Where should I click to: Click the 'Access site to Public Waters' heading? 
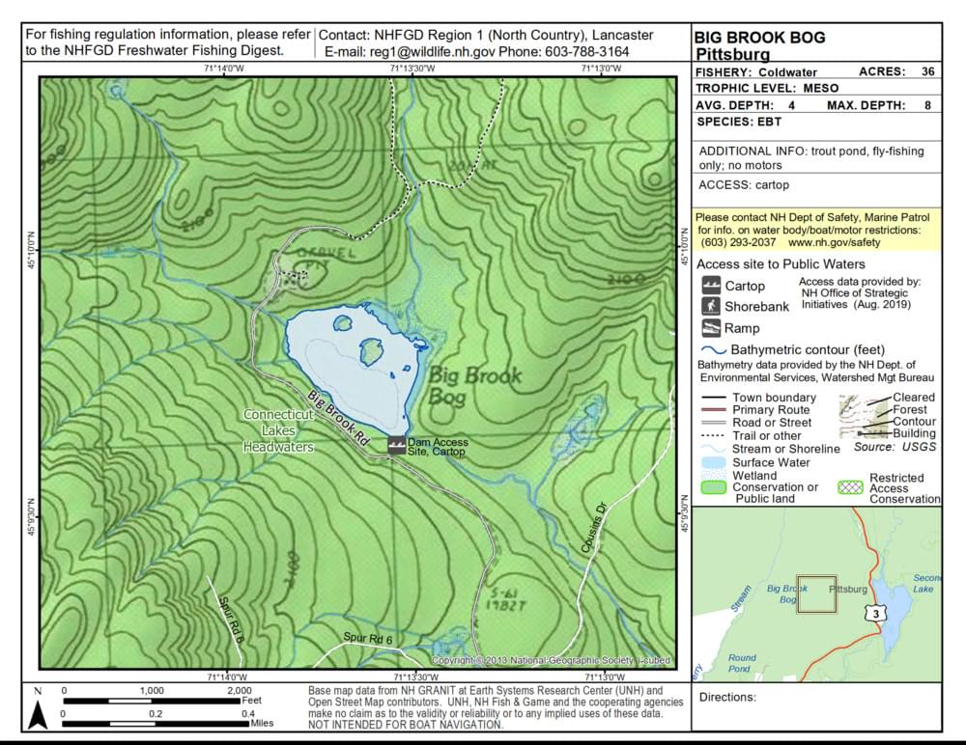(x=781, y=264)
